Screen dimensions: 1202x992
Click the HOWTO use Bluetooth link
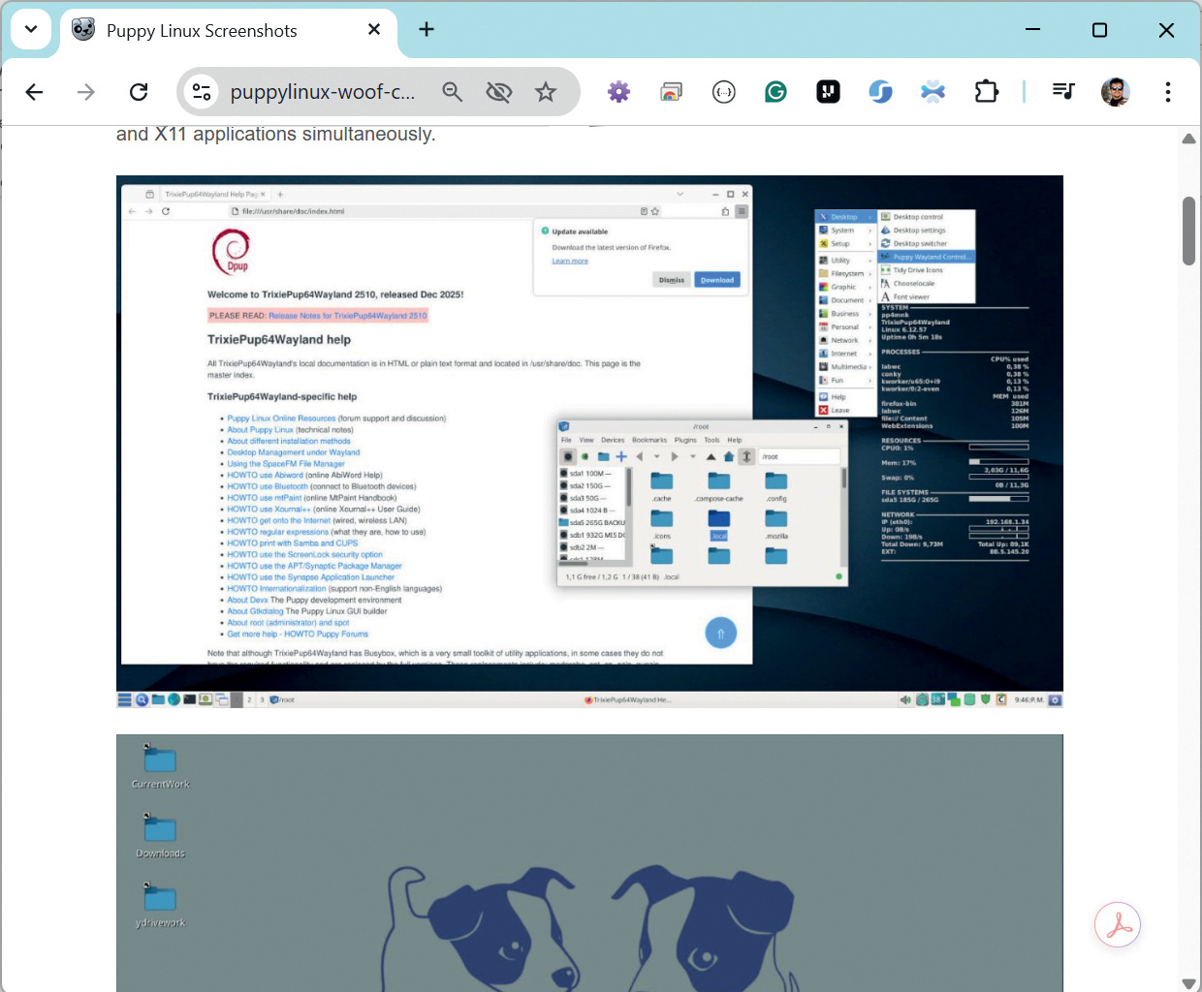pyautogui.click(x=268, y=486)
